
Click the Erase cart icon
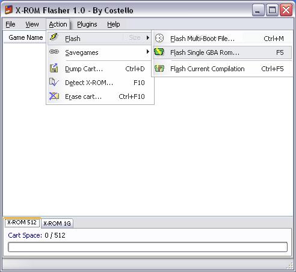pyautogui.click(x=54, y=96)
